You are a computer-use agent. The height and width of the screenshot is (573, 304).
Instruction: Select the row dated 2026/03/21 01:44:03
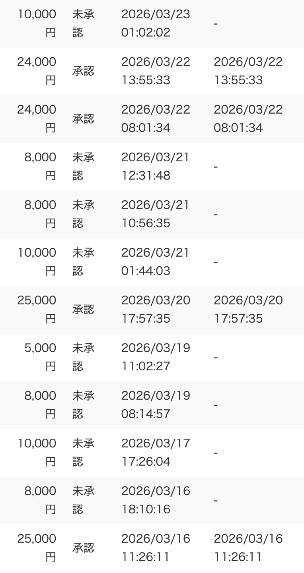point(152,262)
